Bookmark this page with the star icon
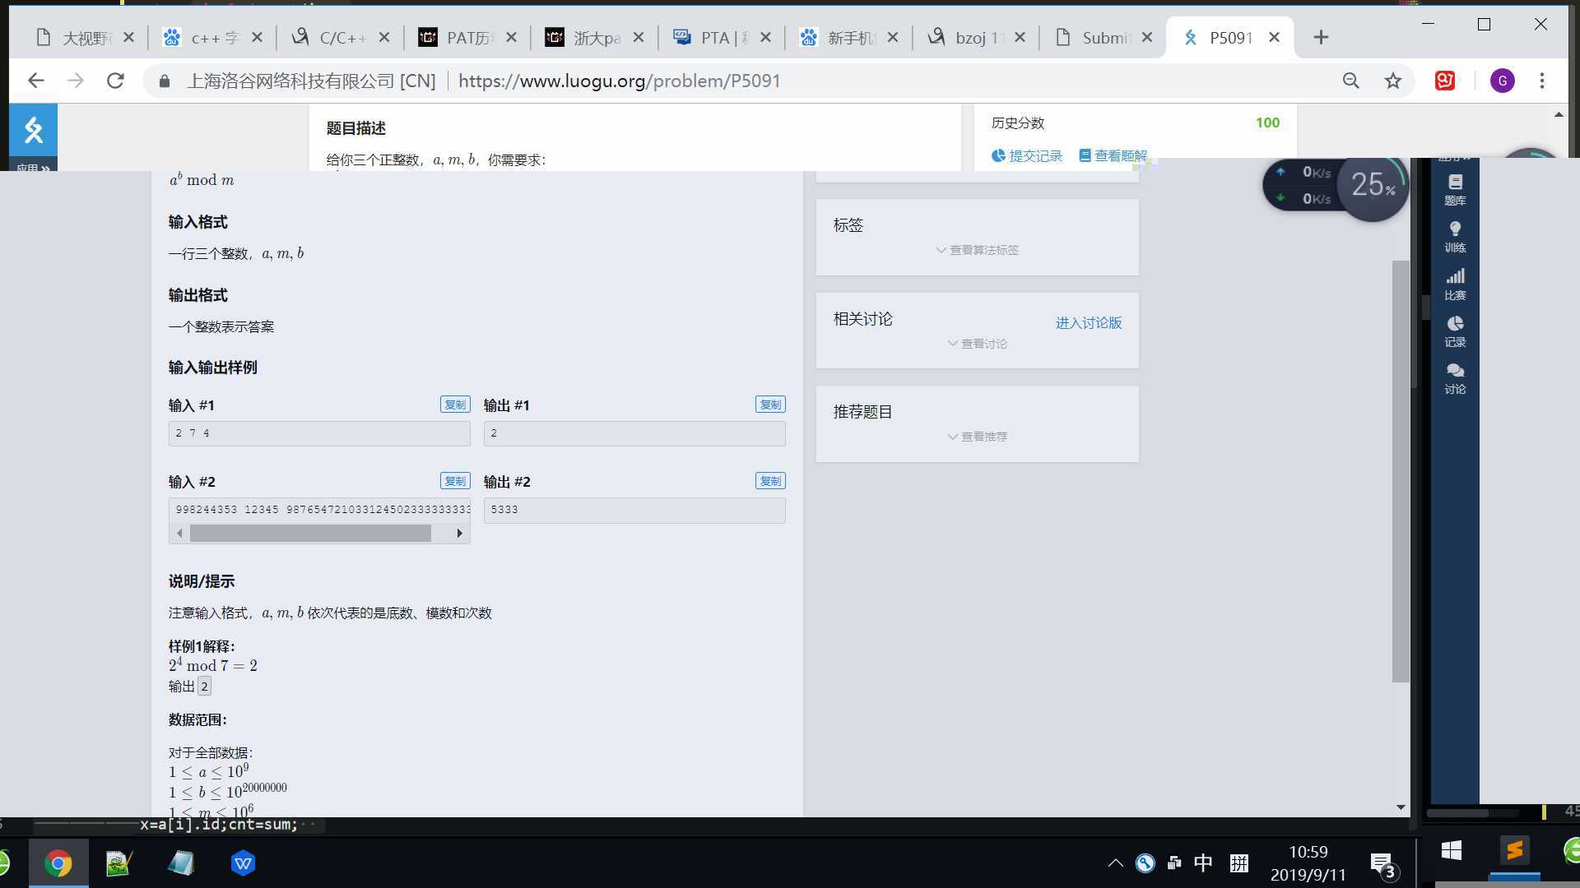 (1392, 81)
